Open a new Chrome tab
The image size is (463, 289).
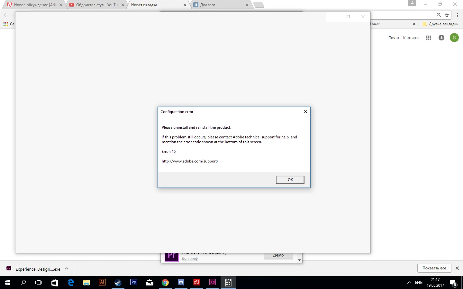pyautogui.click(x=259, y=5)
